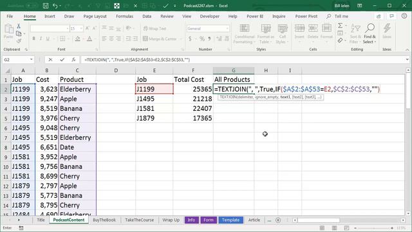Screen dimensions: 412x232
Task: Click Accounting Number Format dollar icon
Action: [x=190, y=39]
